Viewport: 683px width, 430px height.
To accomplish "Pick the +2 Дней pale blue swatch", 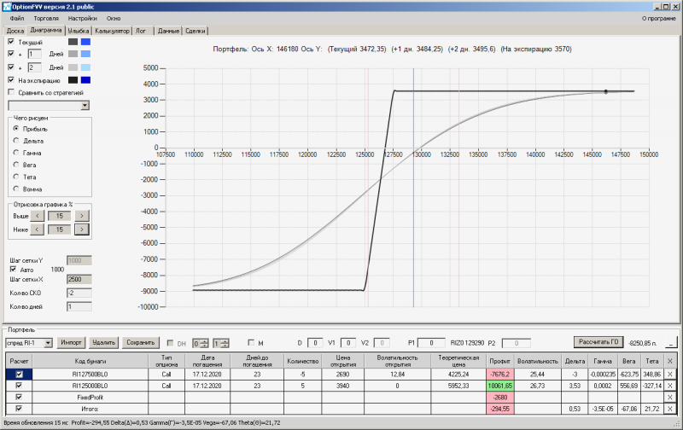I will point(86,67).
